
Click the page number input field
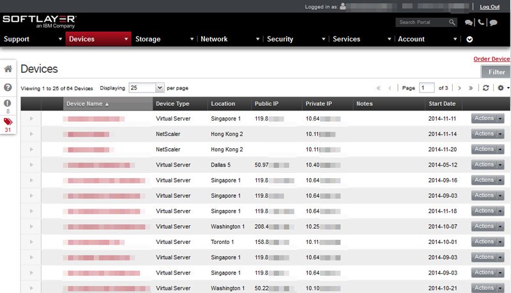point(427,88)
